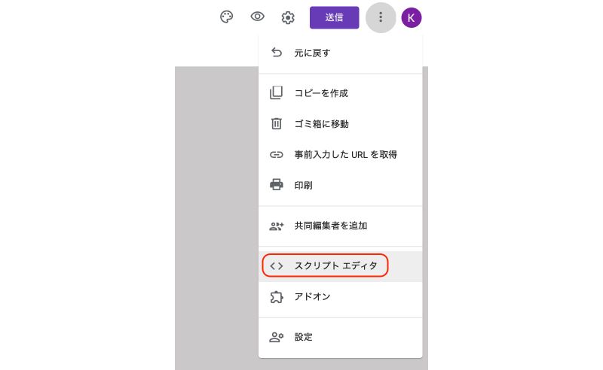This screenshot has height=370, width=603.
Task: Click the person with gear icon
Action: [277, 338]
